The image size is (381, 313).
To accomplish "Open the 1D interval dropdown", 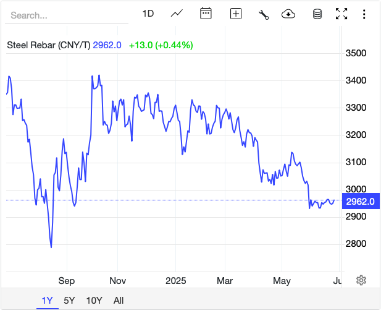I will click(148, 14).
